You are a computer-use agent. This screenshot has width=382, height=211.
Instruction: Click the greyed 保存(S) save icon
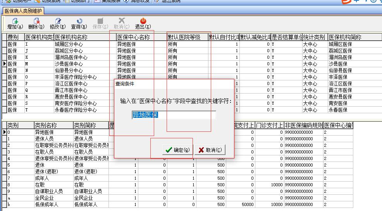tap(100, 24)
